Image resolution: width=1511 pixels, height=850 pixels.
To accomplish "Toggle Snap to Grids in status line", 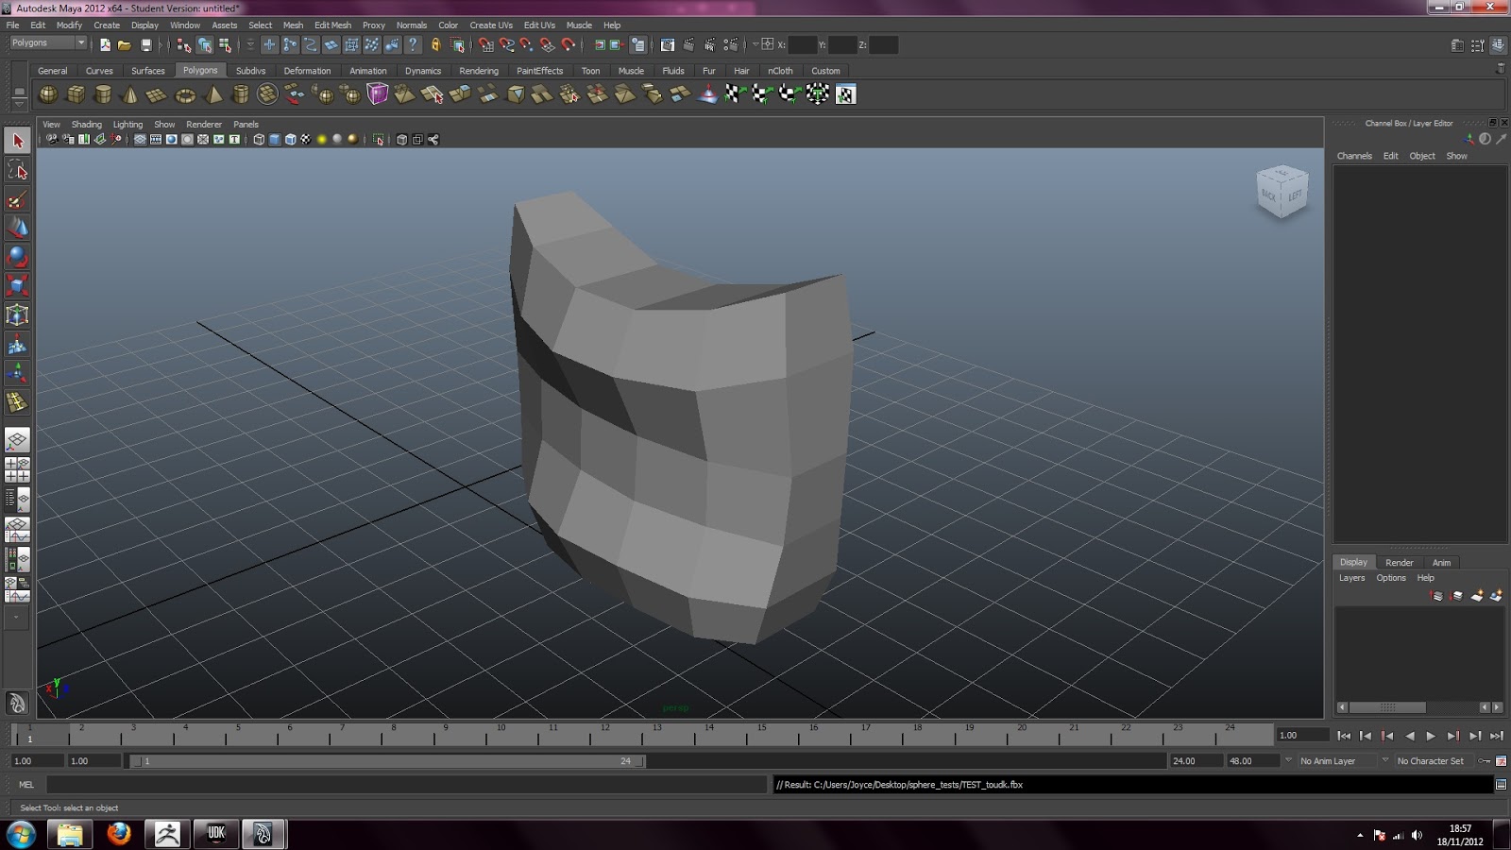I will tap(485, 44).
